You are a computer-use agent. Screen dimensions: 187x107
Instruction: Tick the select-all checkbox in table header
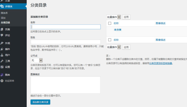tap(110, 23)
